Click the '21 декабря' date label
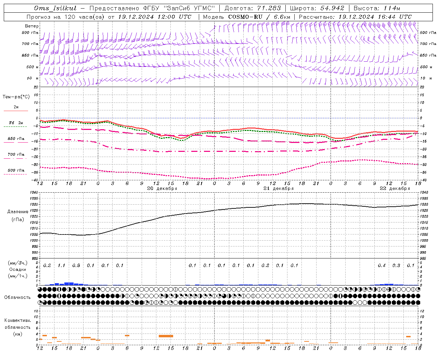 click(x=279, y=189)
